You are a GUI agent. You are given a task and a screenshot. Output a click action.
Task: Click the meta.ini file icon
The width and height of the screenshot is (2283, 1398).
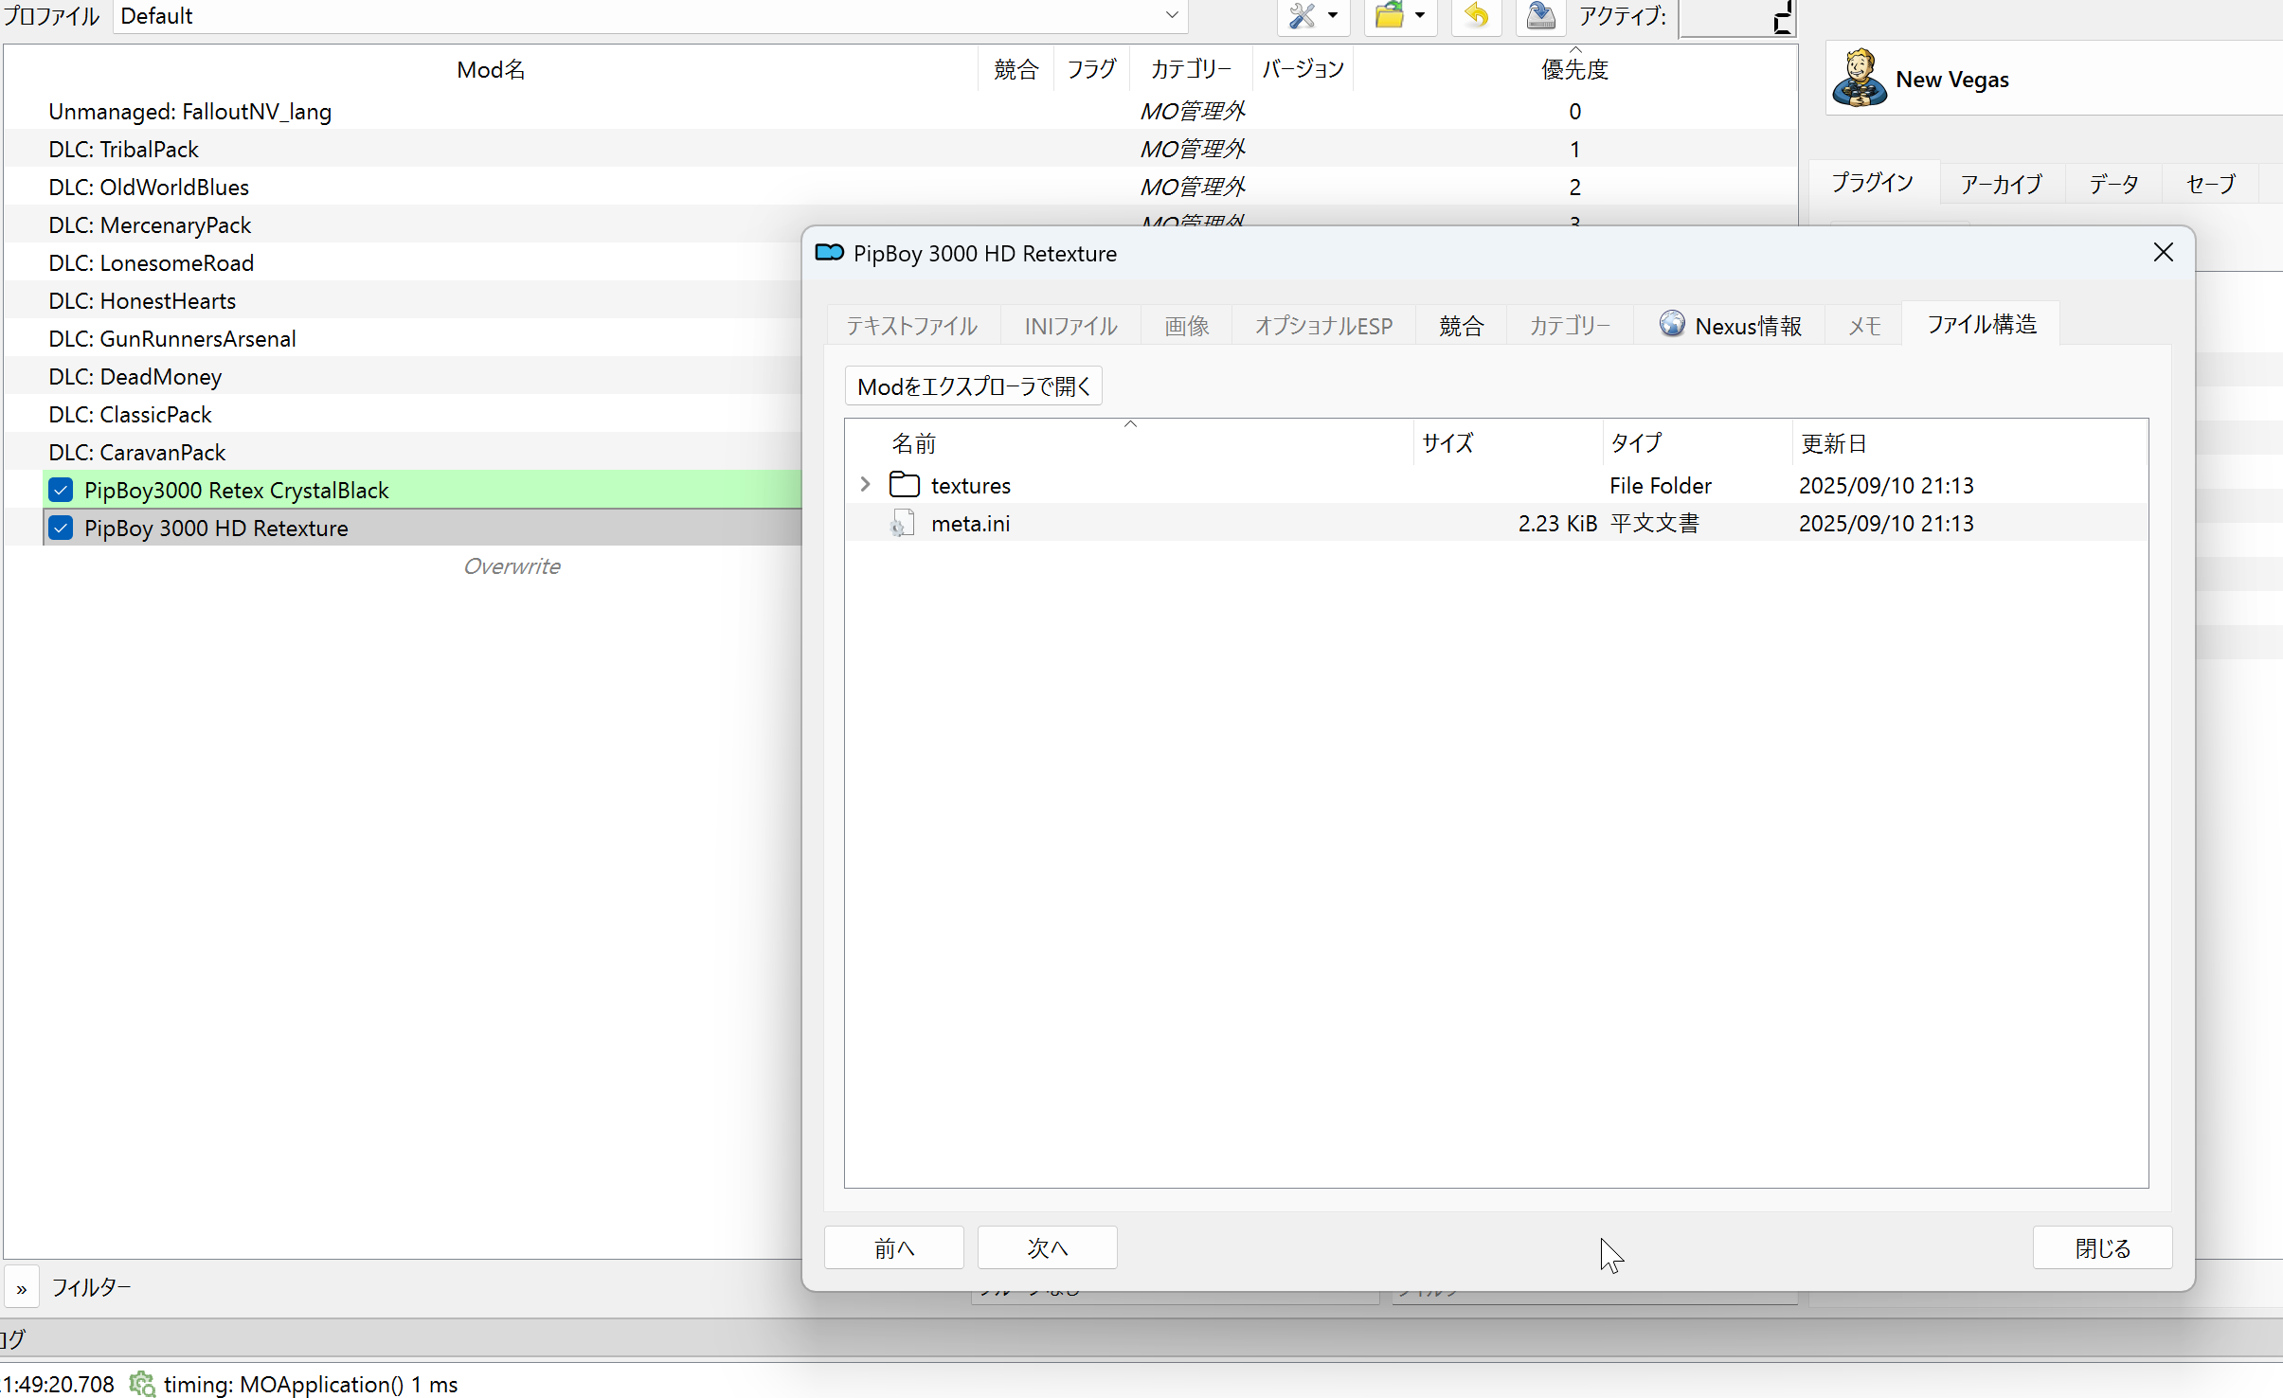click(x=903, y=524)
